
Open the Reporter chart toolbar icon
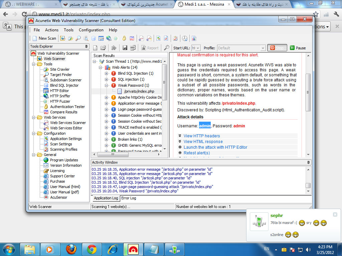(194, 38)
